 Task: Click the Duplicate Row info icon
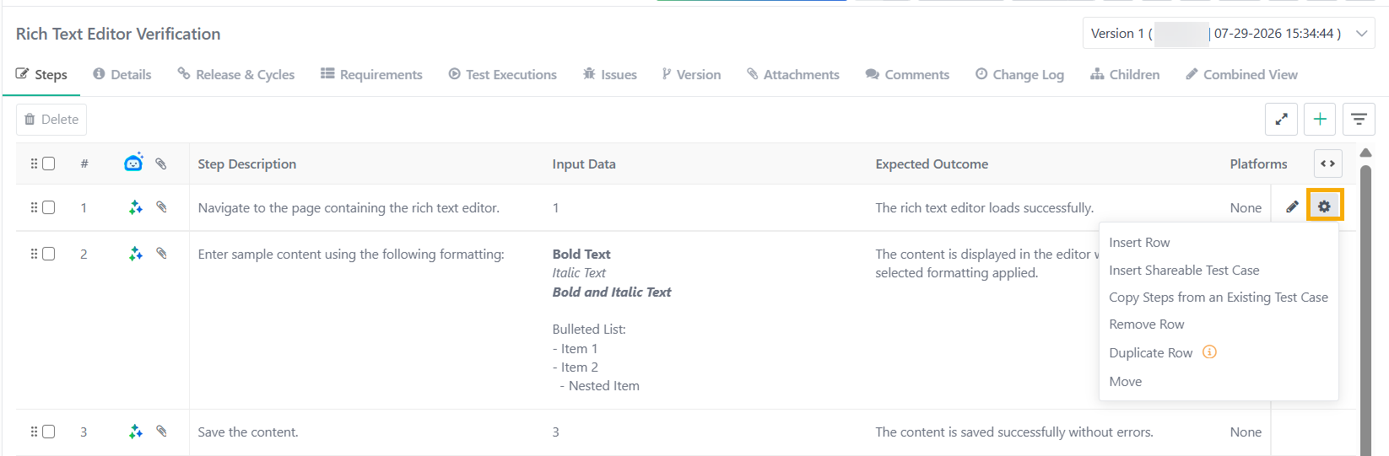tap(1209, 352)
